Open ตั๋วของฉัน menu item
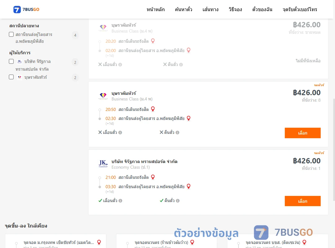The image size is (335, 248). coord(262,9)
